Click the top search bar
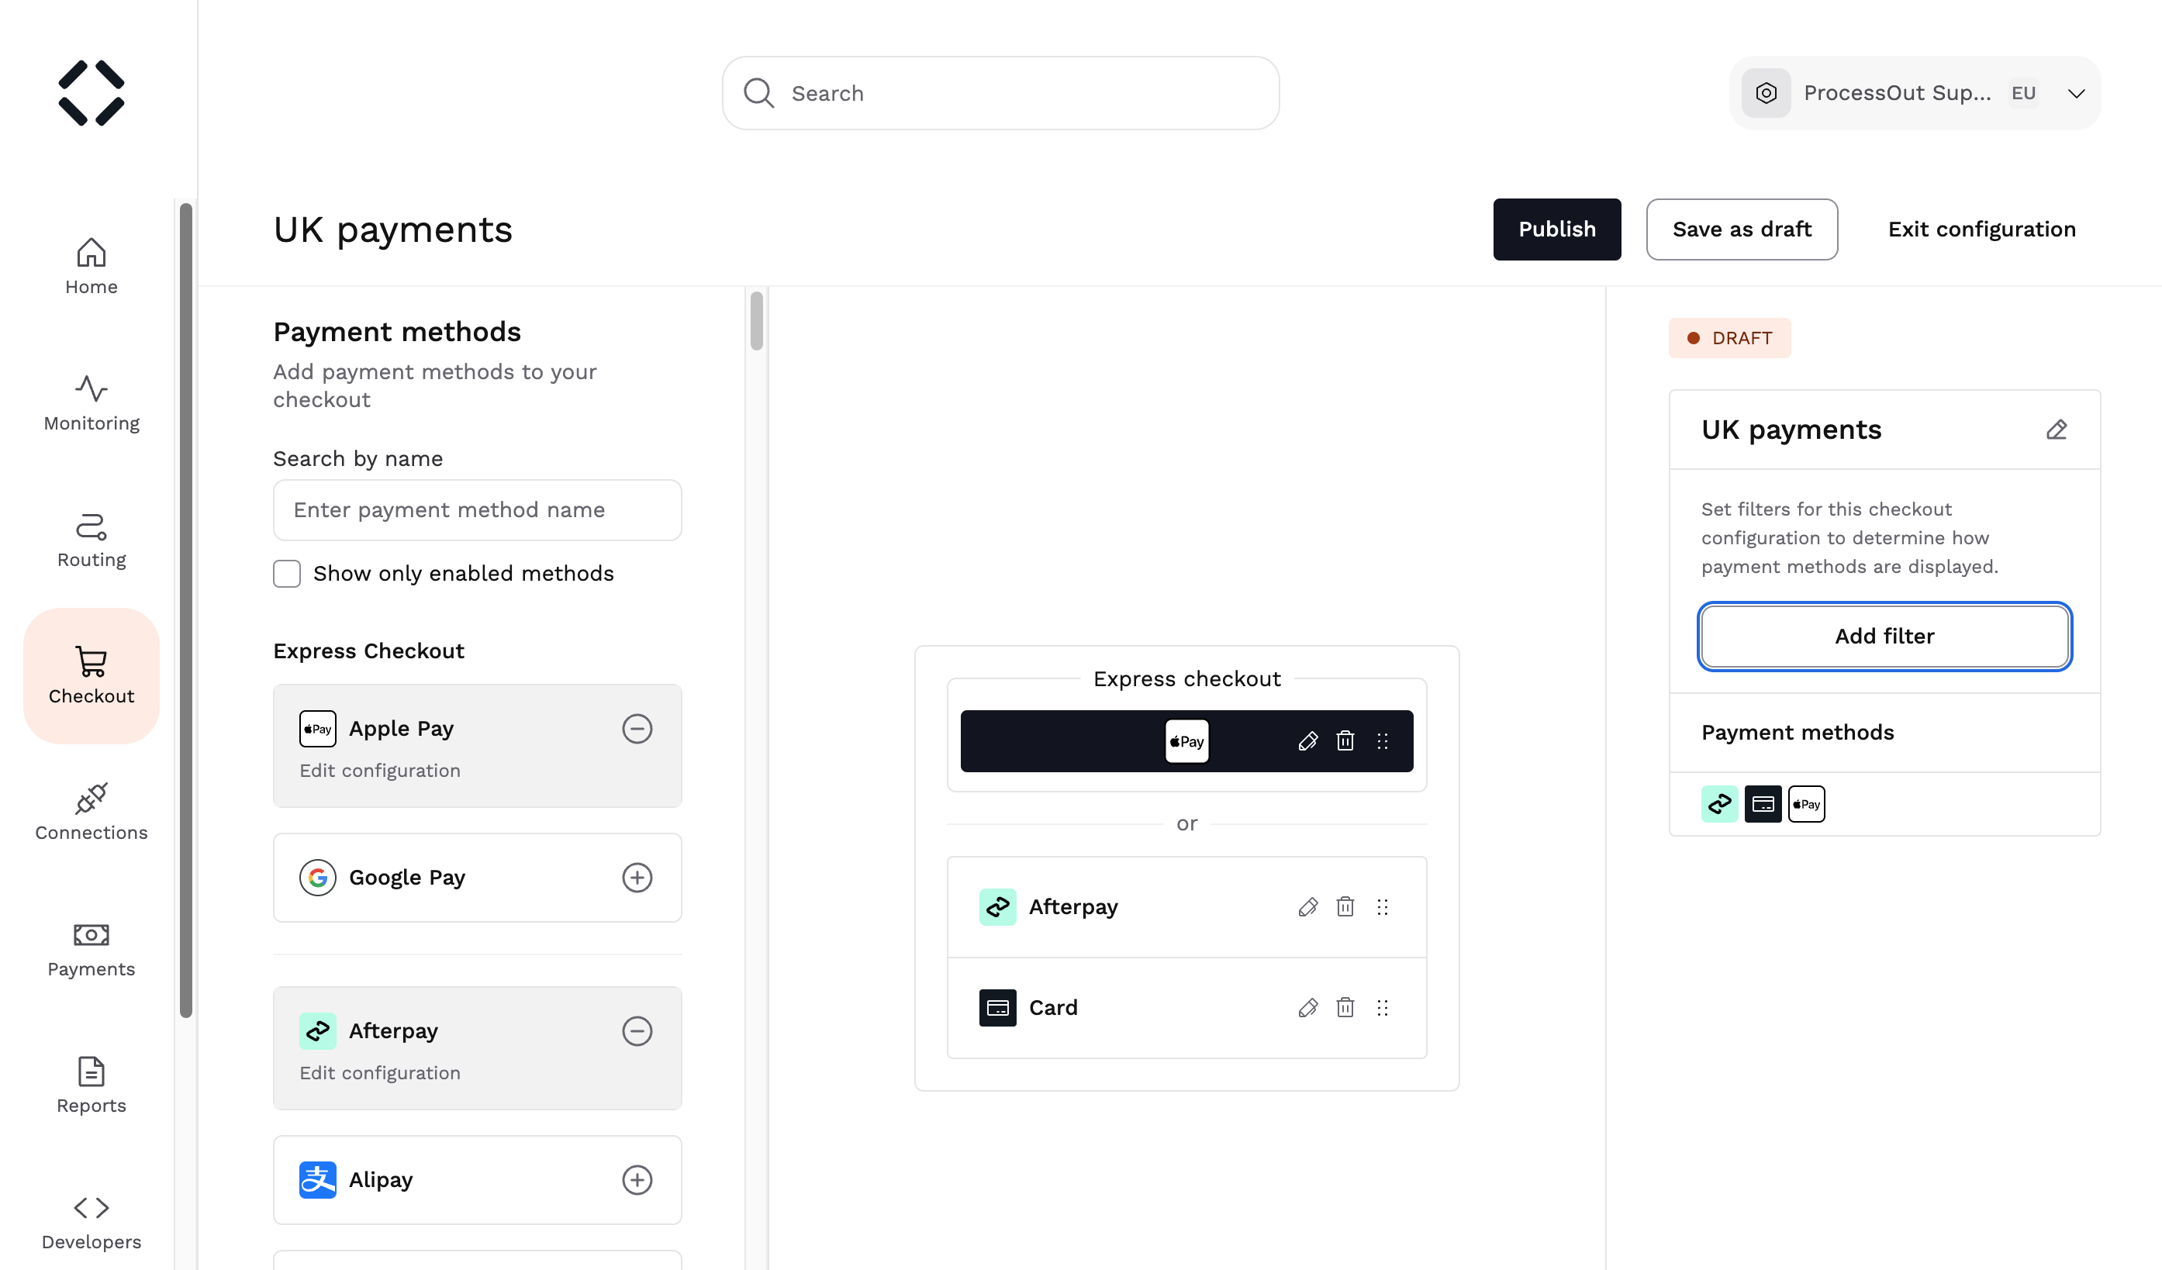This screenshot has height=1270, width=2162. point(1000,92)
